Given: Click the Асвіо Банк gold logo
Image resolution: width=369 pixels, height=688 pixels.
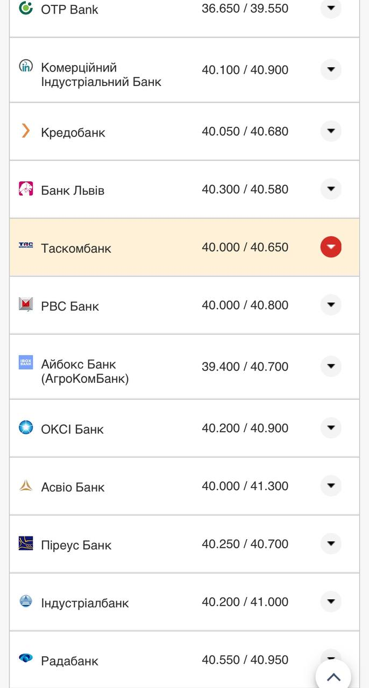Looking at the screenshot, I should [26, 486].
